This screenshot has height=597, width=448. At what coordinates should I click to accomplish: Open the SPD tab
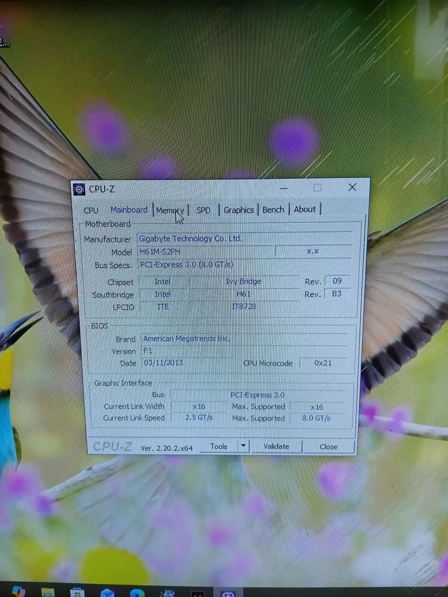click(203, 210)
